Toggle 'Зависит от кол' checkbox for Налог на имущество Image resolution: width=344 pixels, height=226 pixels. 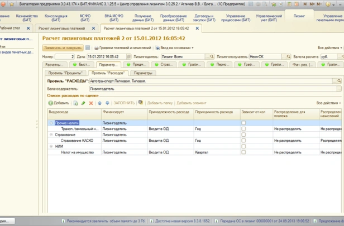pos(243,152)
